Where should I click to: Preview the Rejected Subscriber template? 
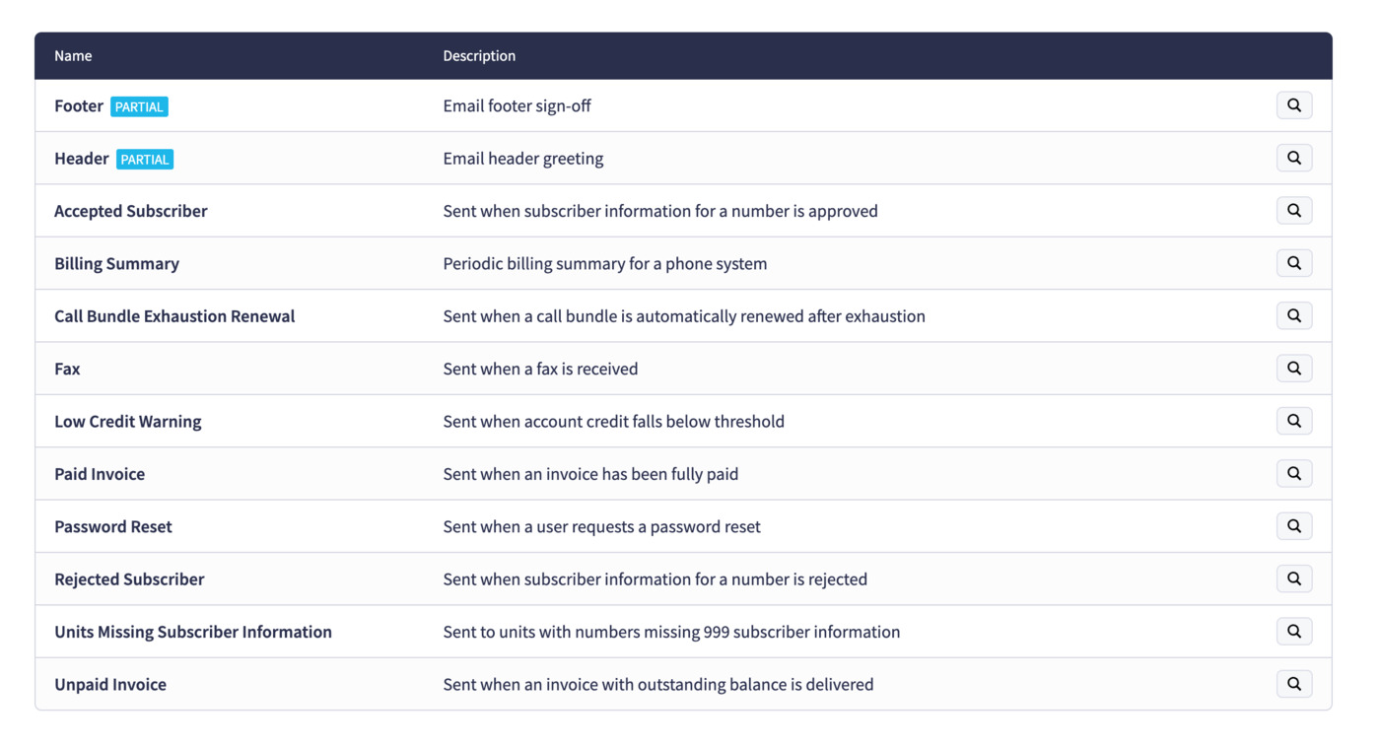[x=1294, y=578]
